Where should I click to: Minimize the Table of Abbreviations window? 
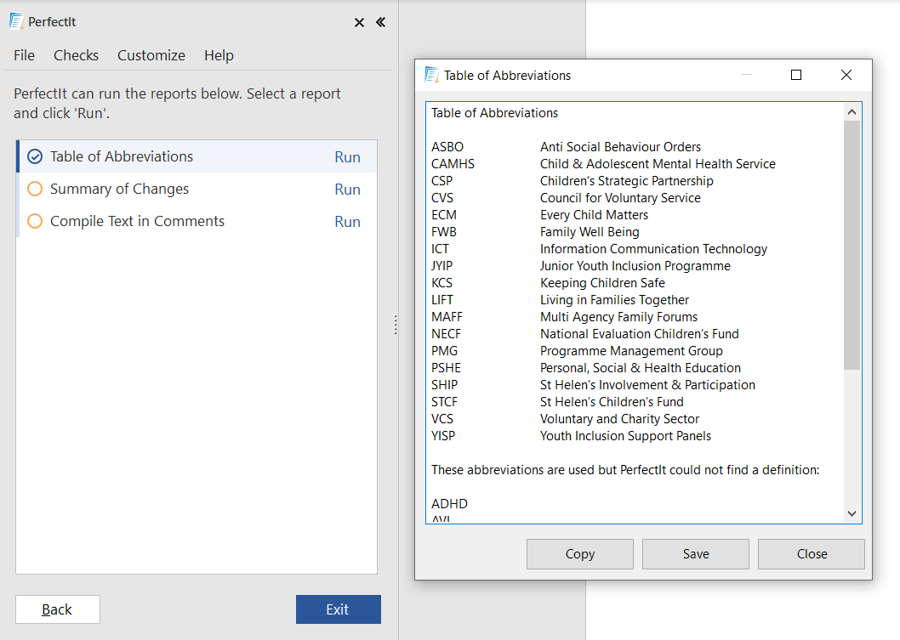tap(747, 75)
